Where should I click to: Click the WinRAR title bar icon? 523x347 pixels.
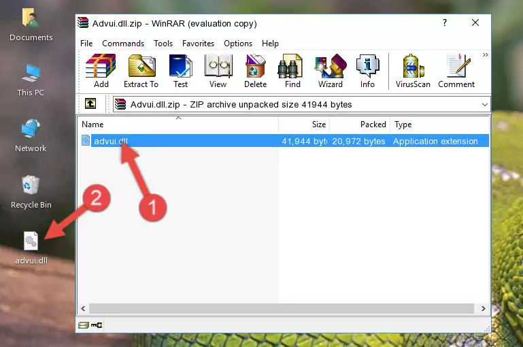[x=83, y=22]
